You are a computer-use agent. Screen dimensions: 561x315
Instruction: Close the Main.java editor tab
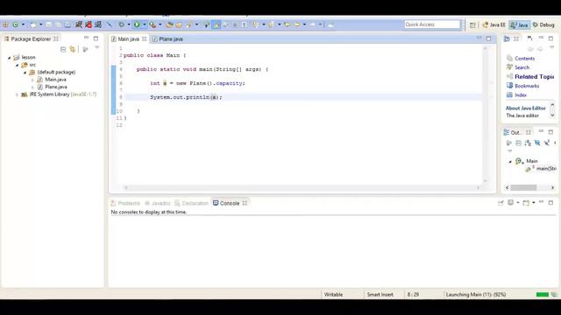click(144, 38)
